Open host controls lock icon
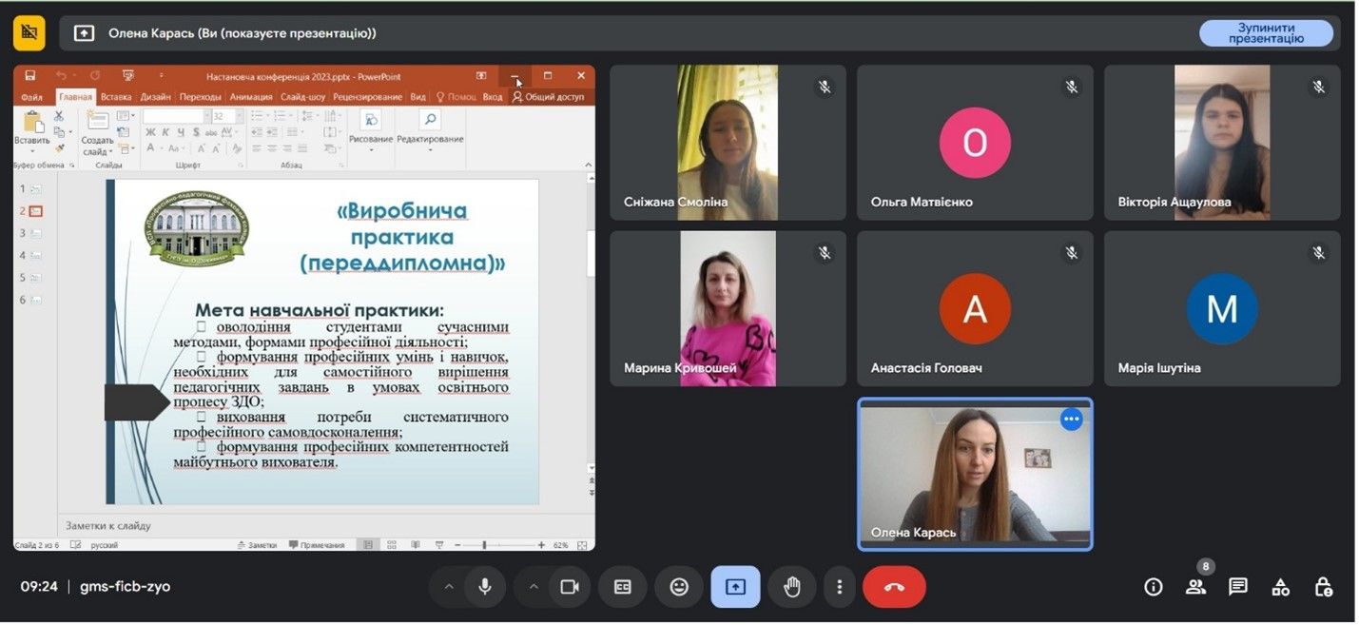This screenshot has height=625, width=1359. coord(1322,587)
